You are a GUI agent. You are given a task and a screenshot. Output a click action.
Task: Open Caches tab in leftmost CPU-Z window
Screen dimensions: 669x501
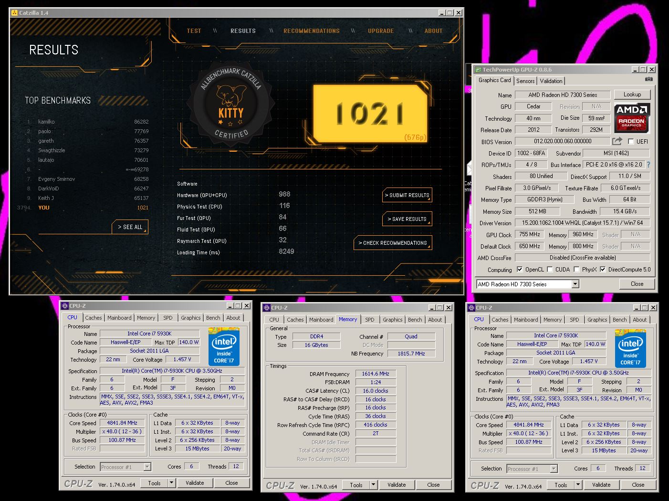pyautogui.click(x=94, y=318)
